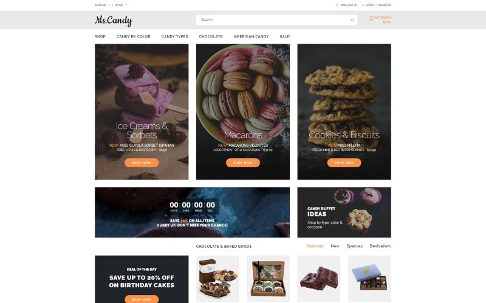Screen dimensions: 486x303
Task: Open the Candy by Color menu
Action: point(133,36)
